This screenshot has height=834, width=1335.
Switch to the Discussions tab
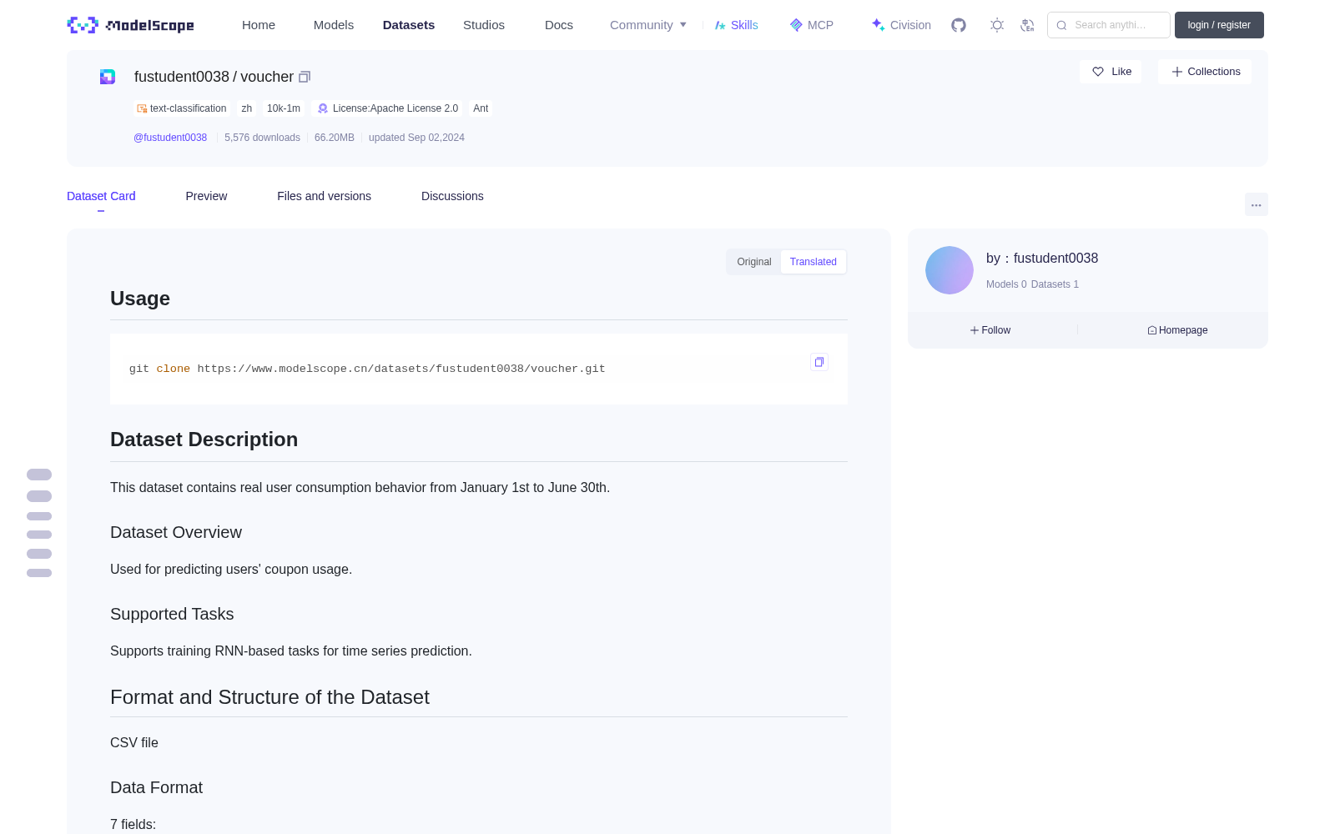pos(452,196)
